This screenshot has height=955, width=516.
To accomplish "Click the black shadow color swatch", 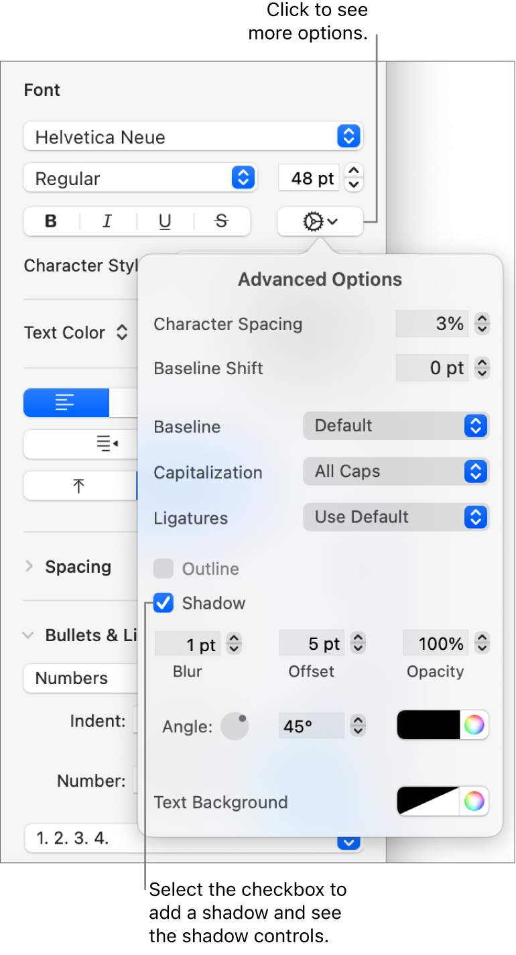I will pyautogui.click(x=429, y=725).
